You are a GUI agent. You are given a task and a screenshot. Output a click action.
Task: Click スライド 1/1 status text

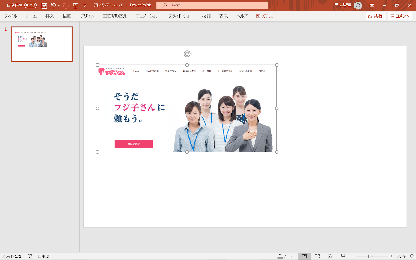point(12,256)
